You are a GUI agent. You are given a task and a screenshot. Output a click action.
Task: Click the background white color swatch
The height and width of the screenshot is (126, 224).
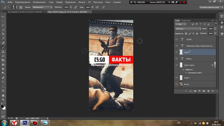[4, 108]
